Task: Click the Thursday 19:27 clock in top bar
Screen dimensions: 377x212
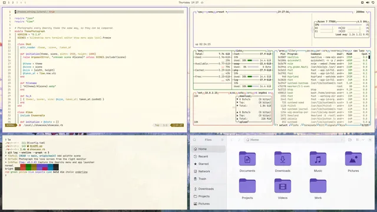Action: (188, 2)
